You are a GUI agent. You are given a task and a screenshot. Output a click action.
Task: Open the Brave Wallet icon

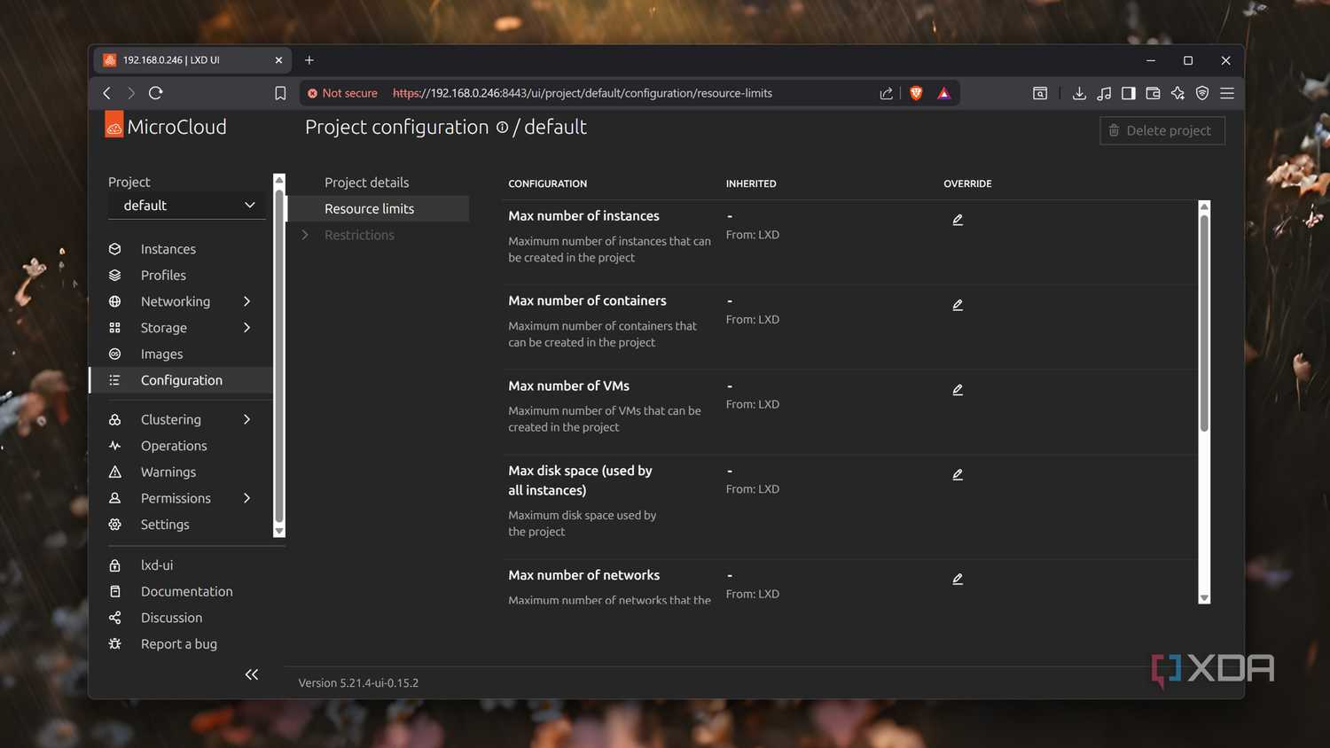(x=1154, y=93)
